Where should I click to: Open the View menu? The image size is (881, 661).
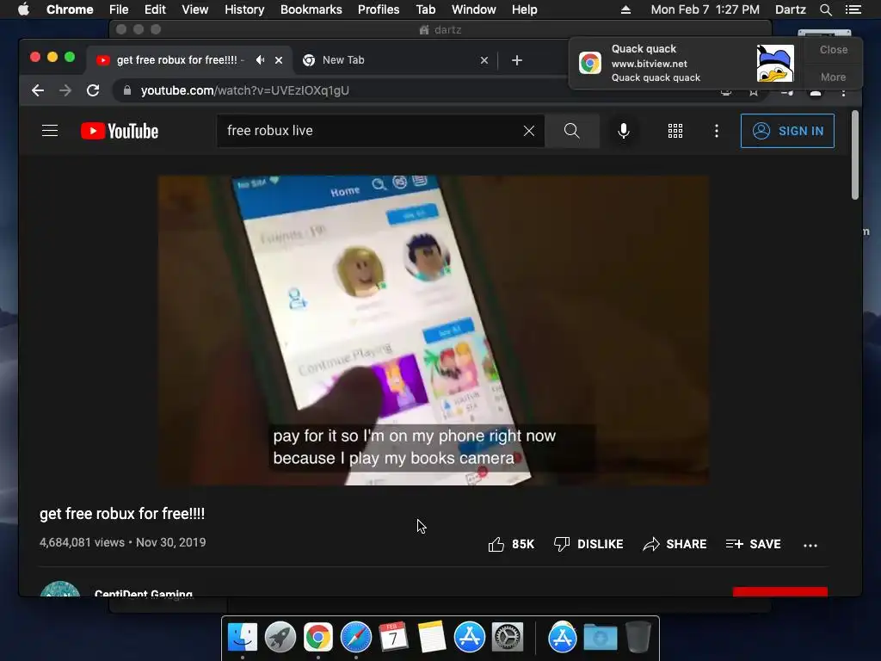[x=195, y=9]
